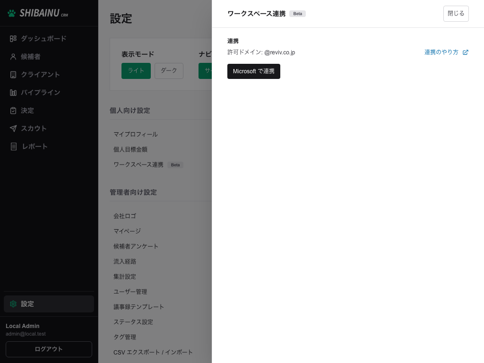
Task: Click the 個人向け設定 section heading
Action: (130, 111)
